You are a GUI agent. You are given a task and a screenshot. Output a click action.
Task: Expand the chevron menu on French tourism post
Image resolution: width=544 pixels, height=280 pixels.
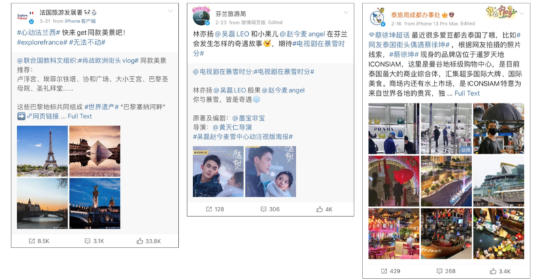(171, 11)
